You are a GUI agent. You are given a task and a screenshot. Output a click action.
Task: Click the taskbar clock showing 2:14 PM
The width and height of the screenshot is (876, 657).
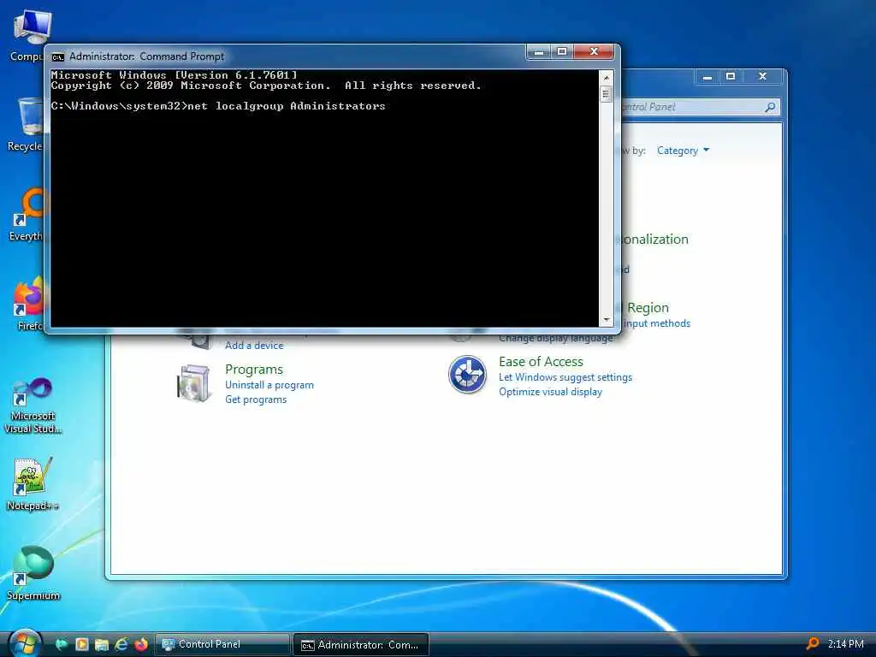(845, 644)
